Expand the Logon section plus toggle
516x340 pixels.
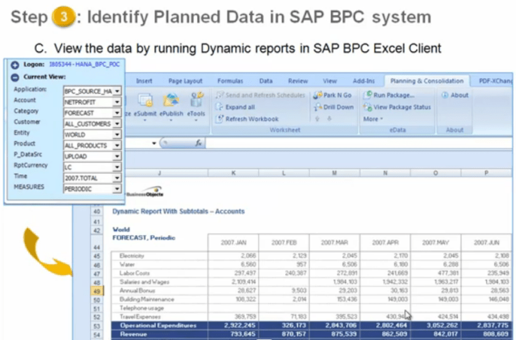(x=15, y=64)
